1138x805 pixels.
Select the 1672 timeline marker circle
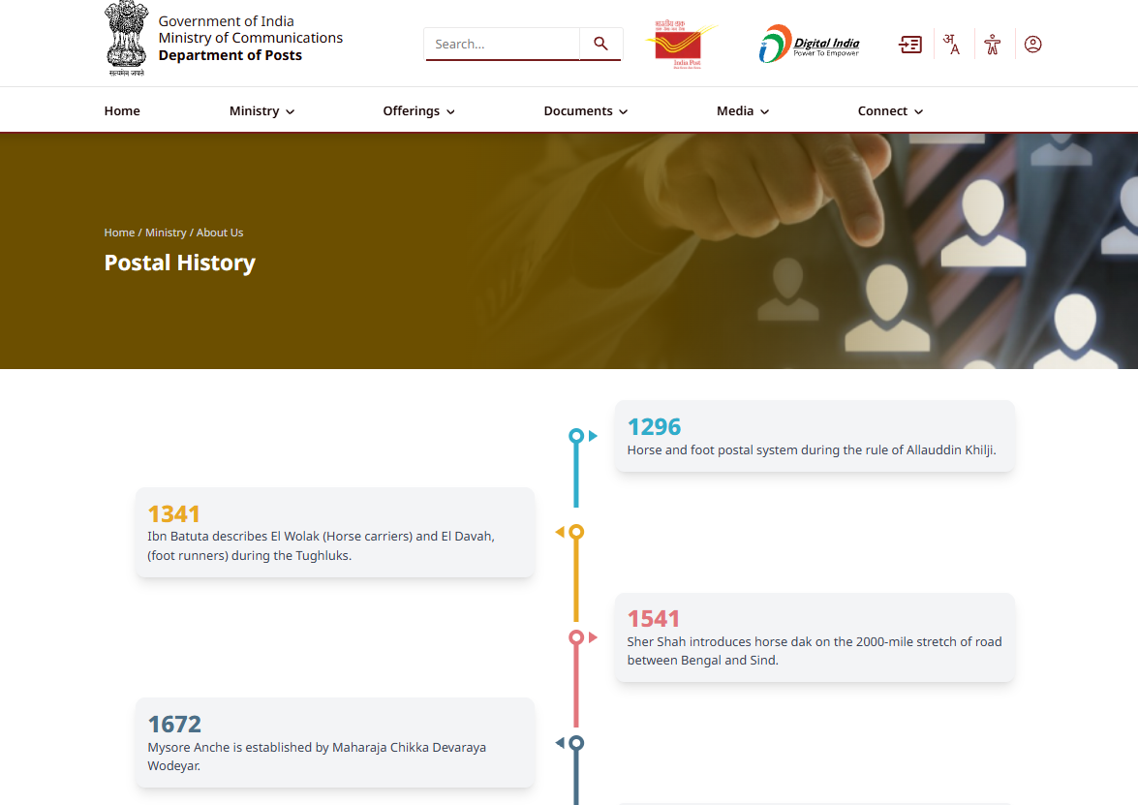coord(576,743)
